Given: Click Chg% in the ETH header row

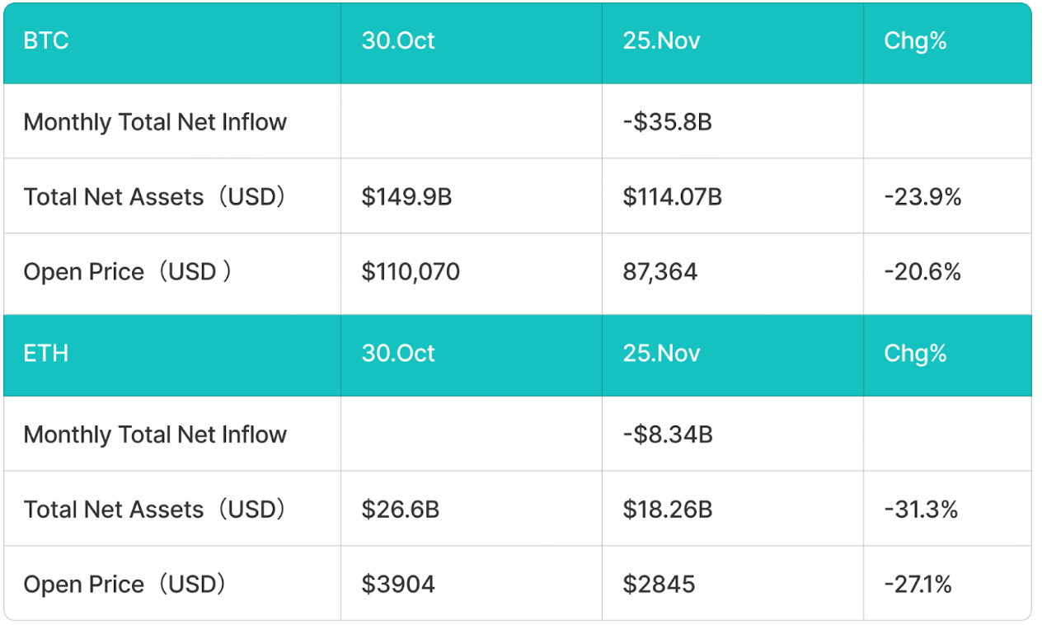Looking at the screenshot, I should (915, 354).
